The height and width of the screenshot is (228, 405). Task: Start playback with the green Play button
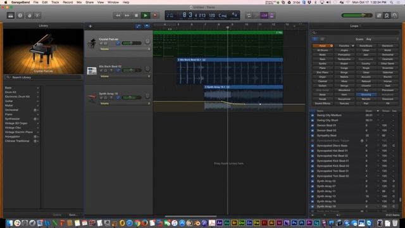point(146,15)
